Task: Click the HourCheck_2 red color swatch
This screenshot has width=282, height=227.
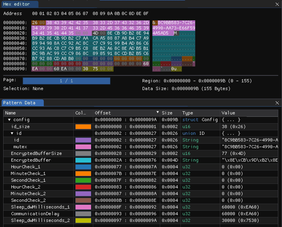Action: click(x=83, y=187)
